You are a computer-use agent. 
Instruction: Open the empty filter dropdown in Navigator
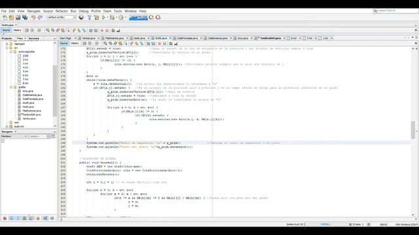coord(39,136)
